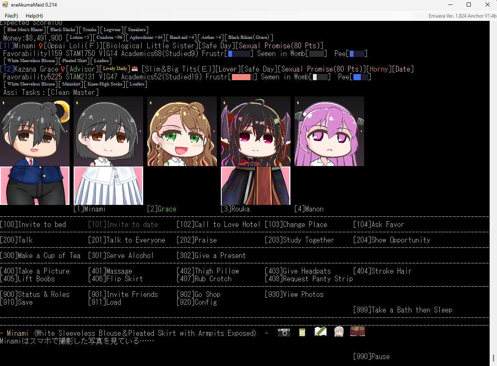Click the Assi Tasks:[Clean Master] line
The width and height of the screenshot is (497, 366).
coord(51,92)
